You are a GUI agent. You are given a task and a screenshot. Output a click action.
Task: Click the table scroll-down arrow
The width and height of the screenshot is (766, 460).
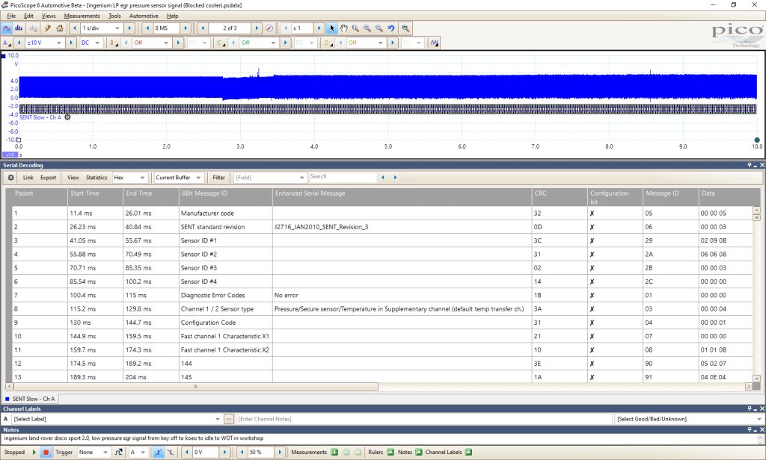click(757, 379)
